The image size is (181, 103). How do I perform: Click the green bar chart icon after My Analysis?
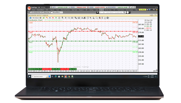tap(44, 18)
